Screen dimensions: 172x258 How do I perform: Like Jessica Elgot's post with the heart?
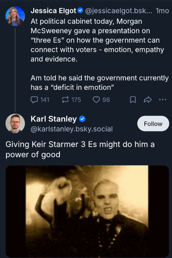(97, 100)
